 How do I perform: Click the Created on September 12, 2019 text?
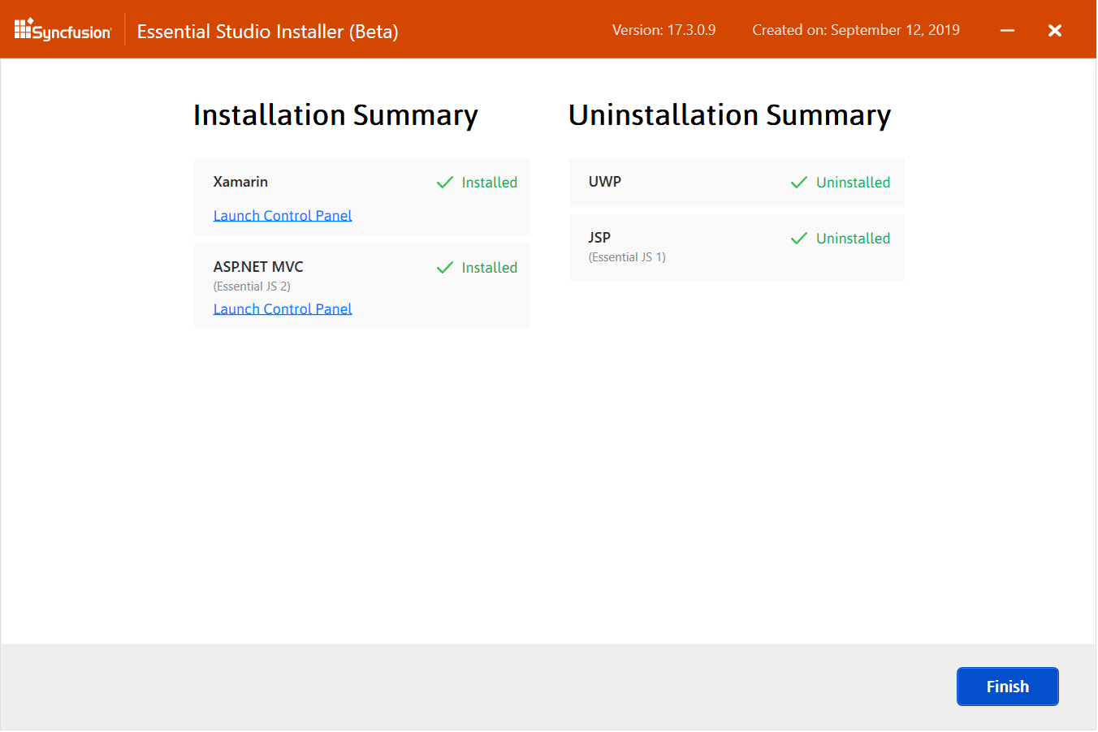pos(855,30)
